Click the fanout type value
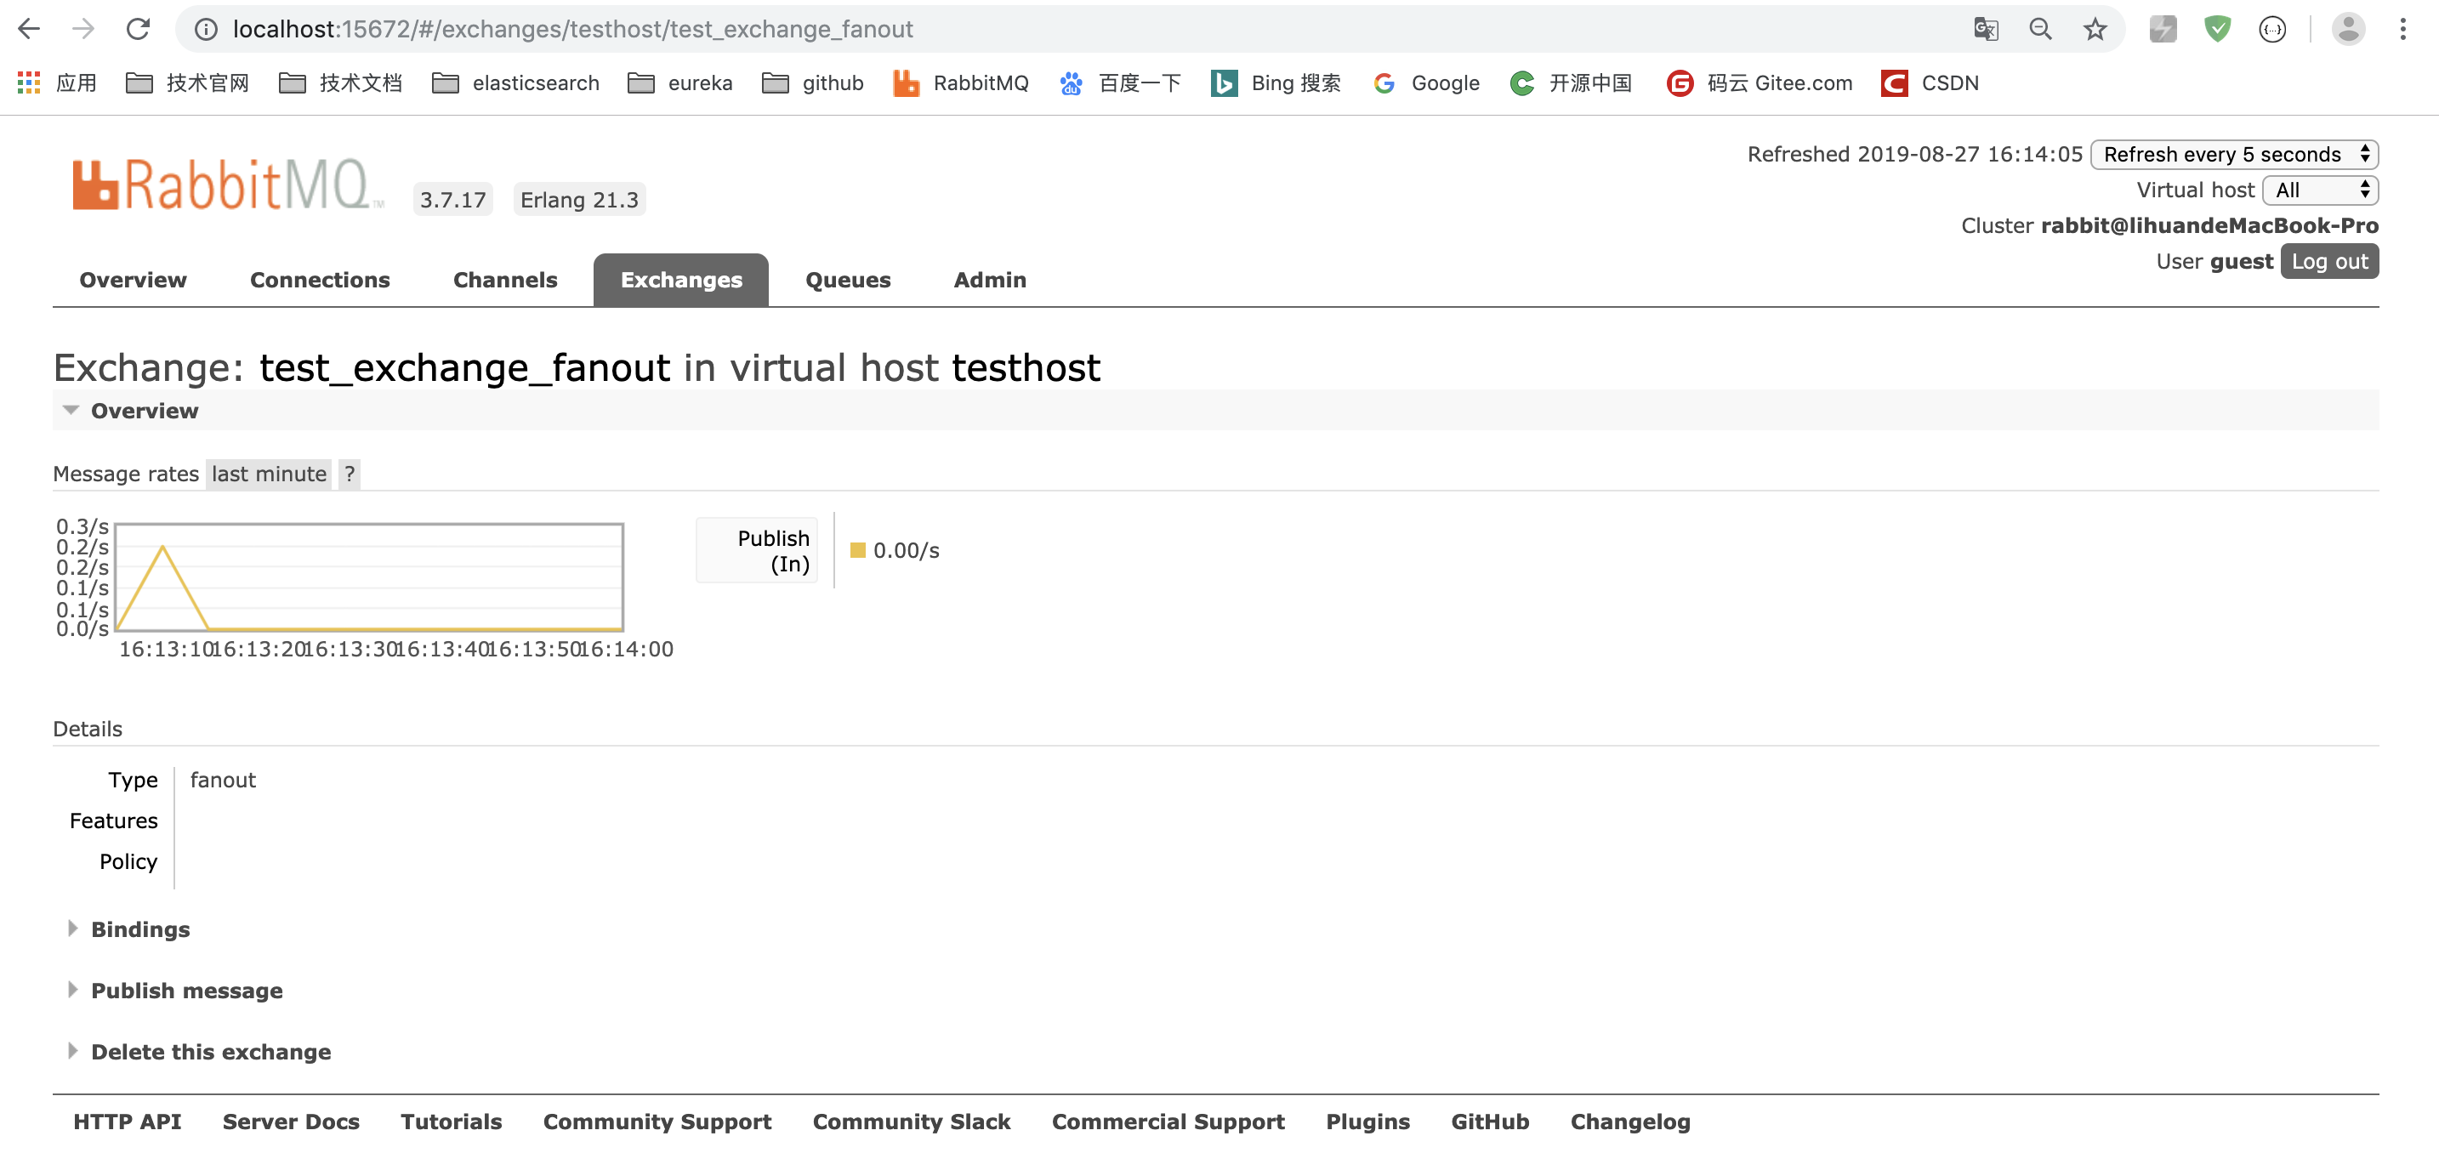The image size is (2439, 1153). point(223,780)
